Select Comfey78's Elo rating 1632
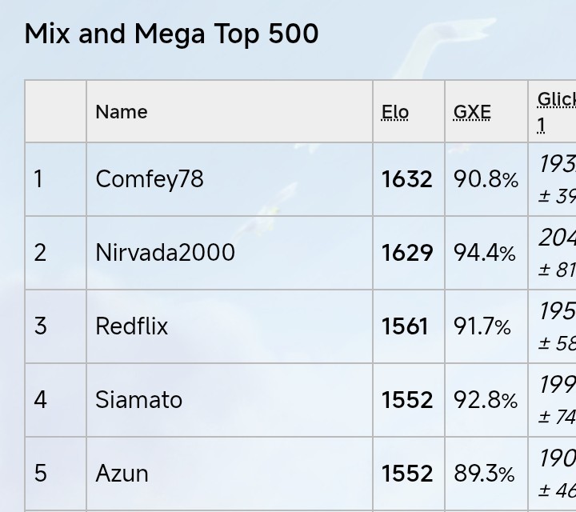This screenshot has height=512, width=576. (407, 179)
